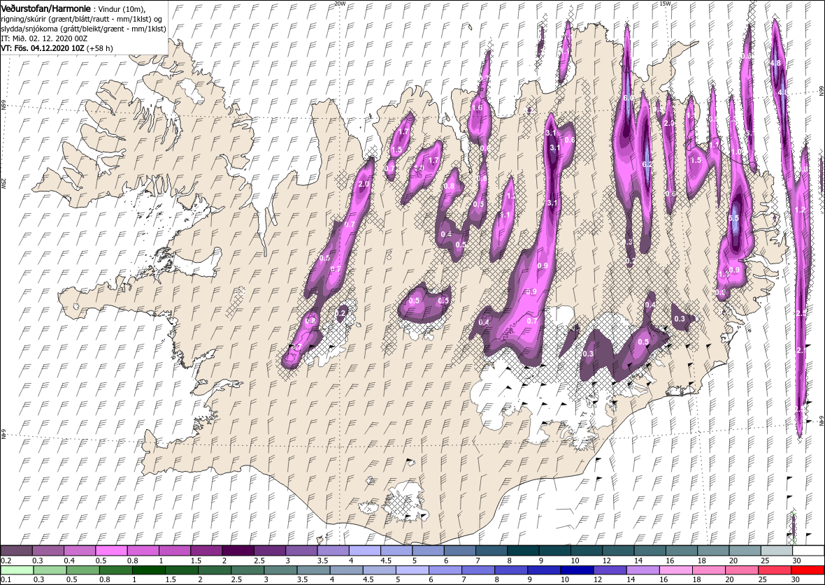Click the '0.1' label under lower rain scale
Viewport: 825px width, 585px height.
click(6, 579)
